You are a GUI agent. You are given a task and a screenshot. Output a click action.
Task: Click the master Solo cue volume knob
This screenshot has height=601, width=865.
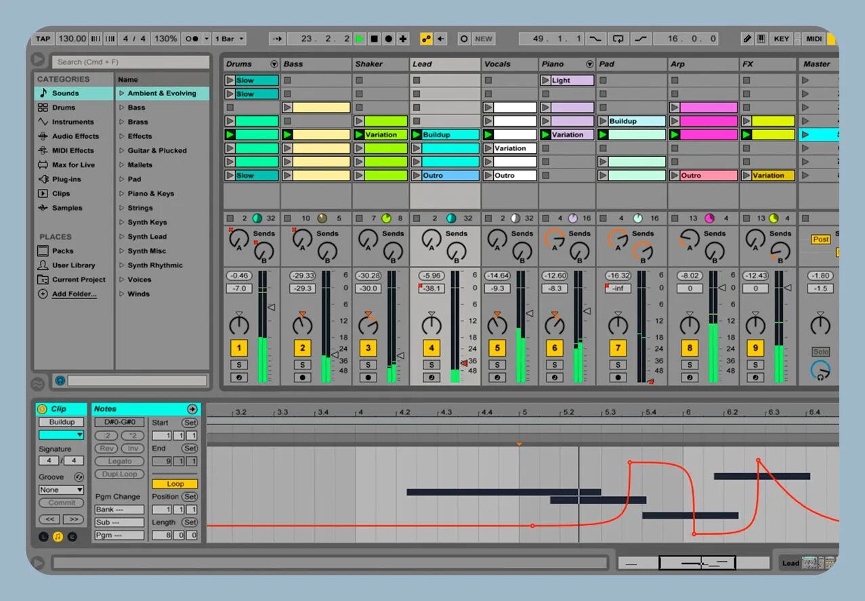pyautogui.click(x=820, y=370)
